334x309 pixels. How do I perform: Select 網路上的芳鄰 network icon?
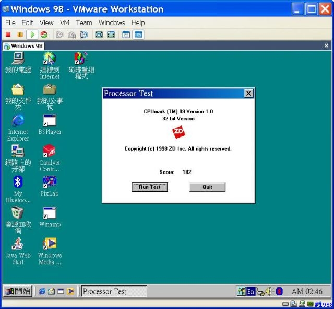pyautogui.click(x=18, y=158)
